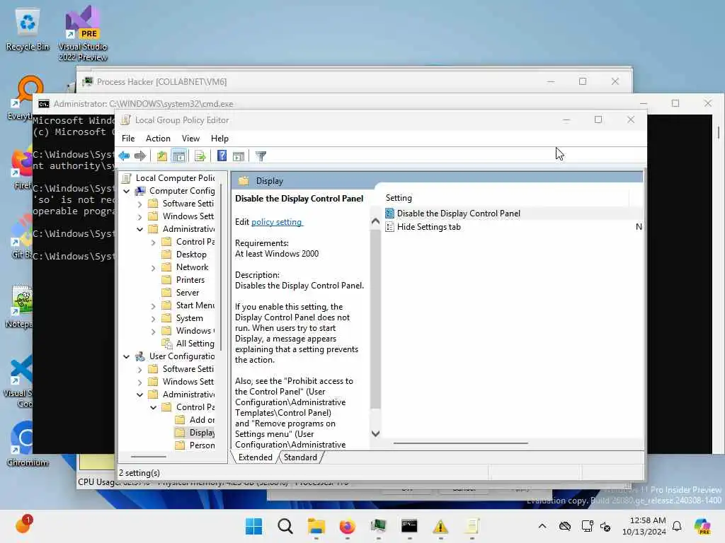Select Add or Remove Programs tree folder
725x543 pixels.
(202, 420)
